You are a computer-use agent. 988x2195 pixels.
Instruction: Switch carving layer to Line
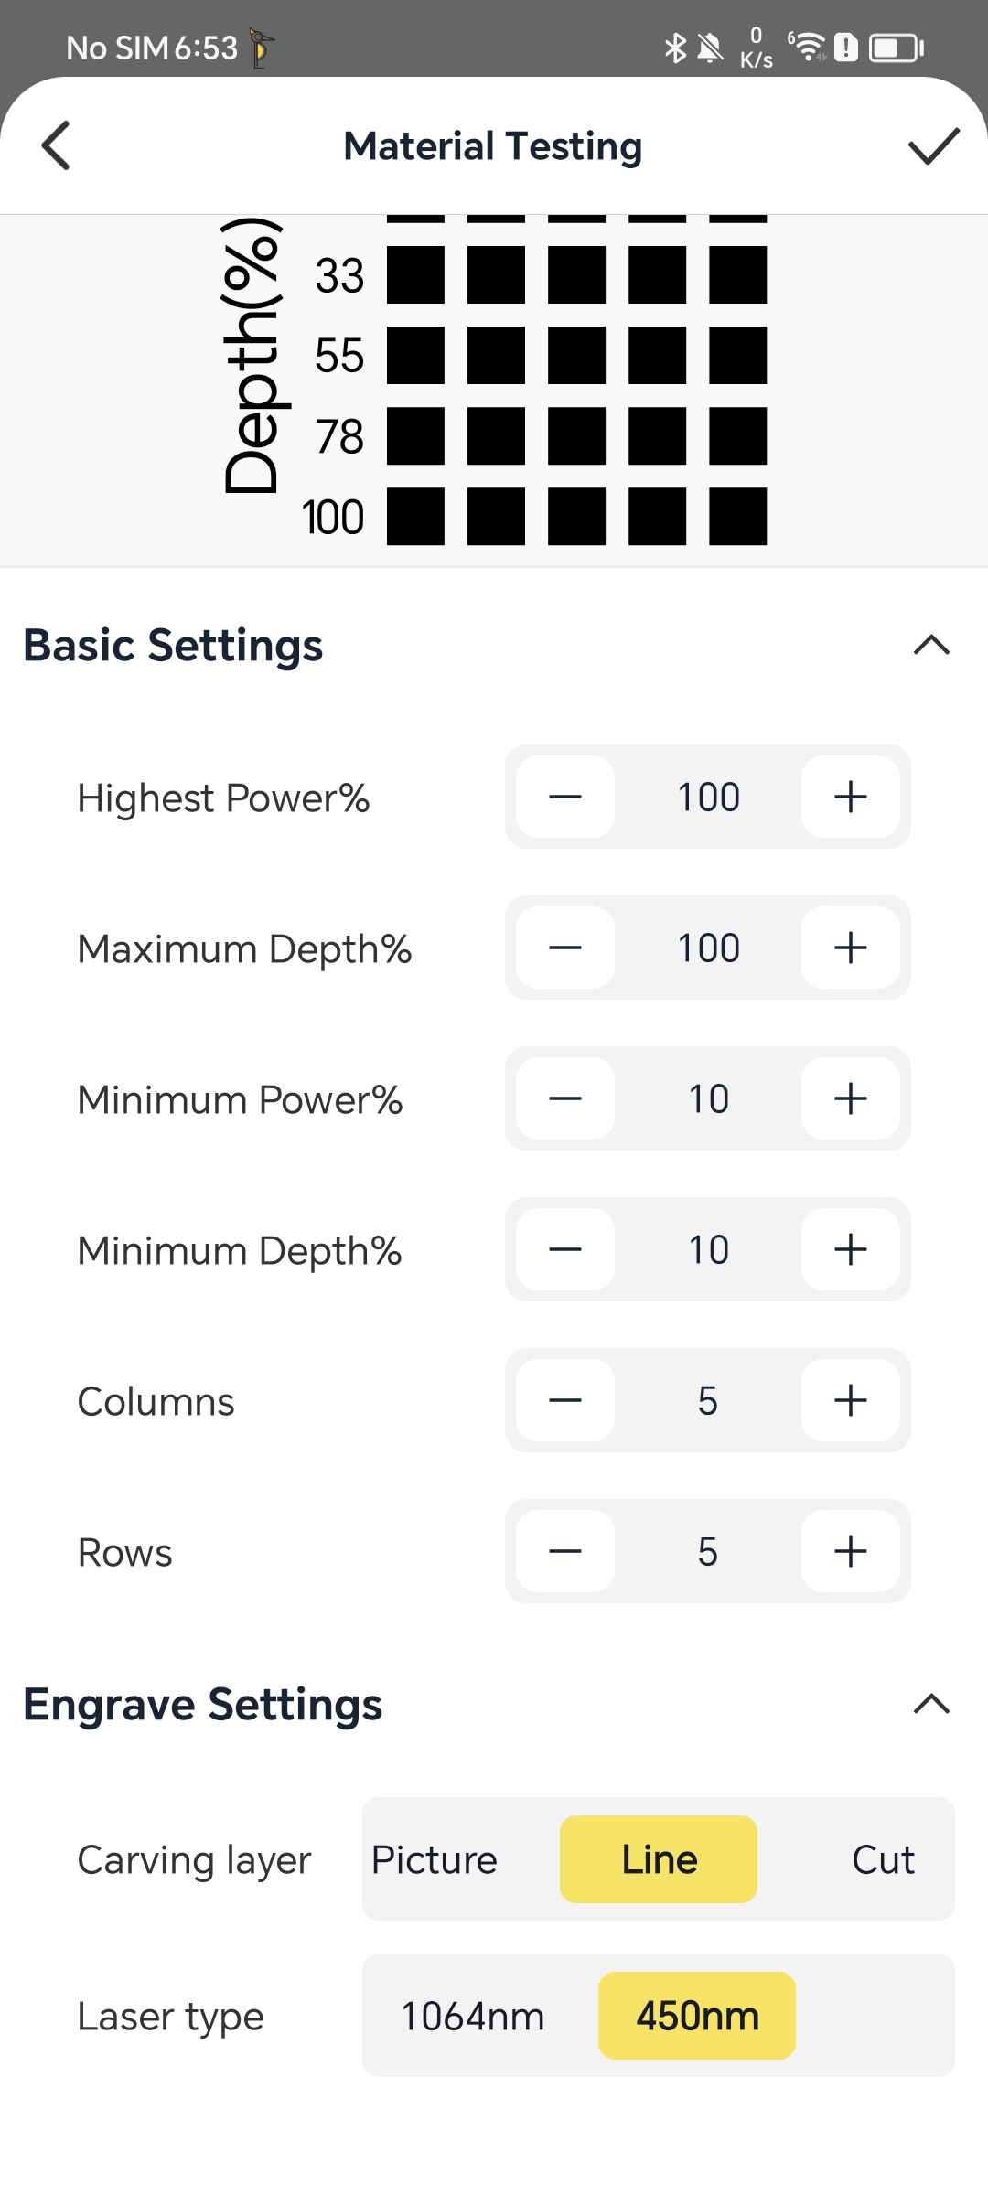(659, 1859)
